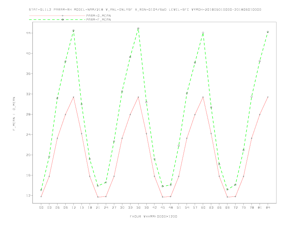
Task: Click x-axis hour label '24'
Action: [106, 208]
